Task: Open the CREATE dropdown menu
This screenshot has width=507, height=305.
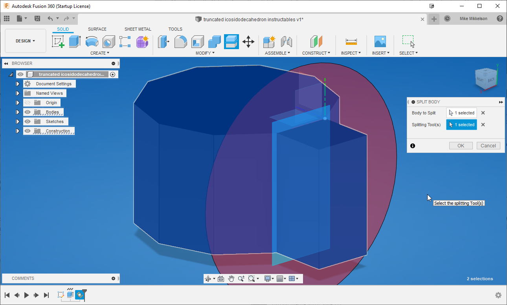Action: point(99,53)
